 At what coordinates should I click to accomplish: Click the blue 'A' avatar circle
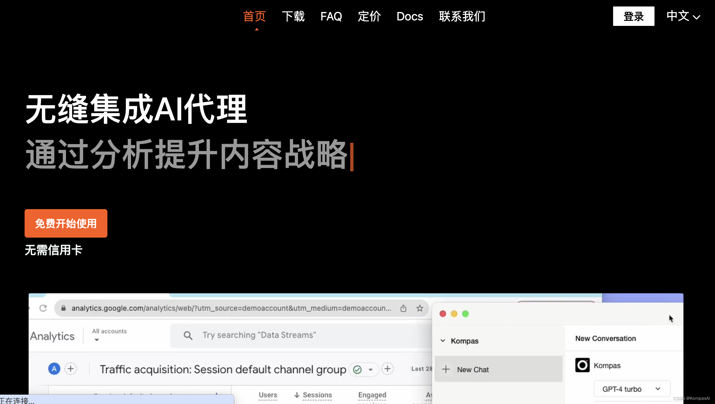point(54,369)
